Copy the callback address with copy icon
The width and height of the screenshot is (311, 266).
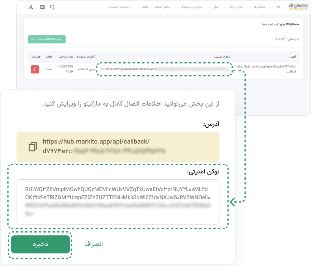coord(33,146)
